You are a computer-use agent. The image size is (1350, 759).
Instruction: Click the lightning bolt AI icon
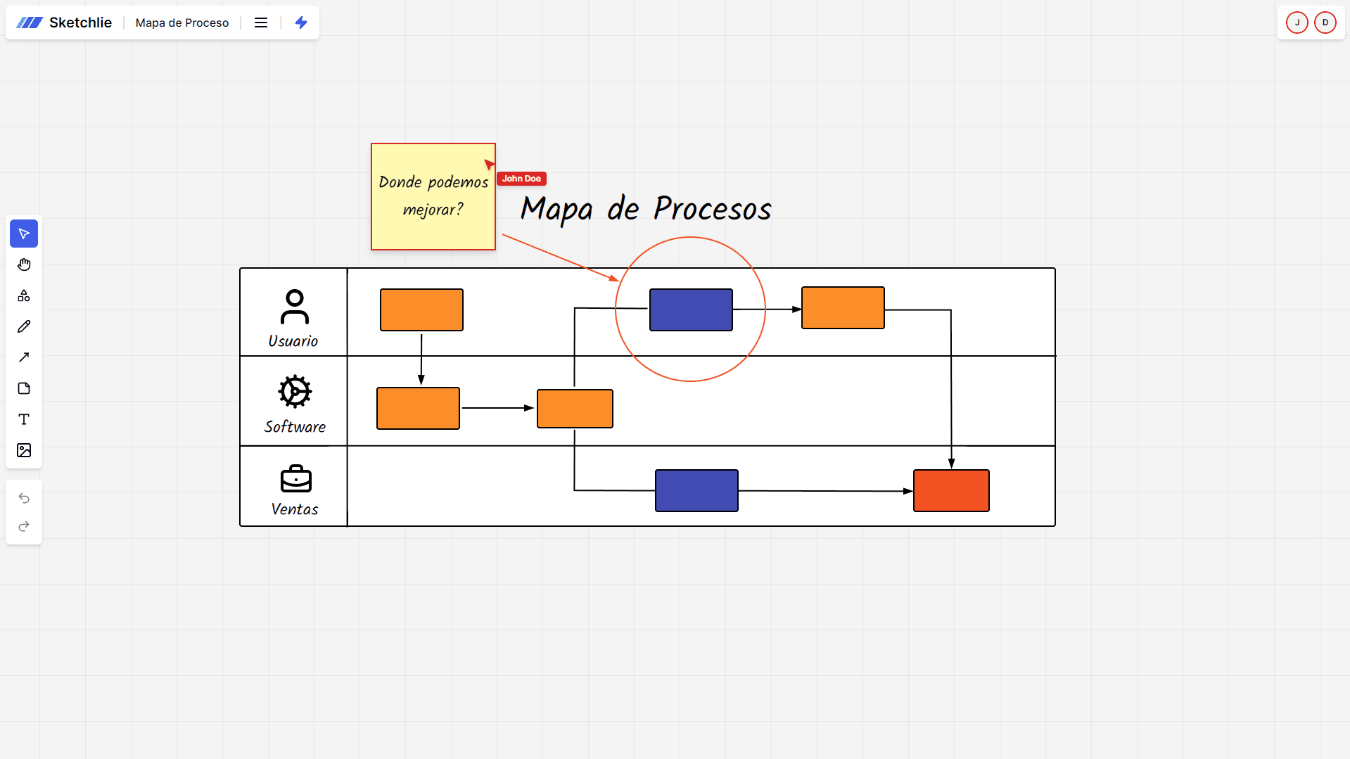pyautogui.click(x=301, y=23)
